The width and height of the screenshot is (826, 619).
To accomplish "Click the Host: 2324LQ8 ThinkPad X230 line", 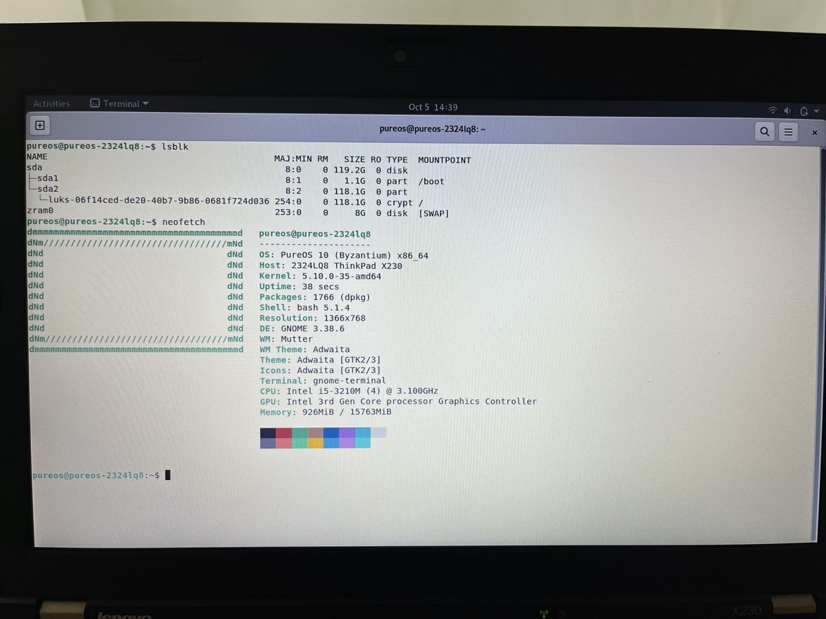I will click(x=330, y=265).
